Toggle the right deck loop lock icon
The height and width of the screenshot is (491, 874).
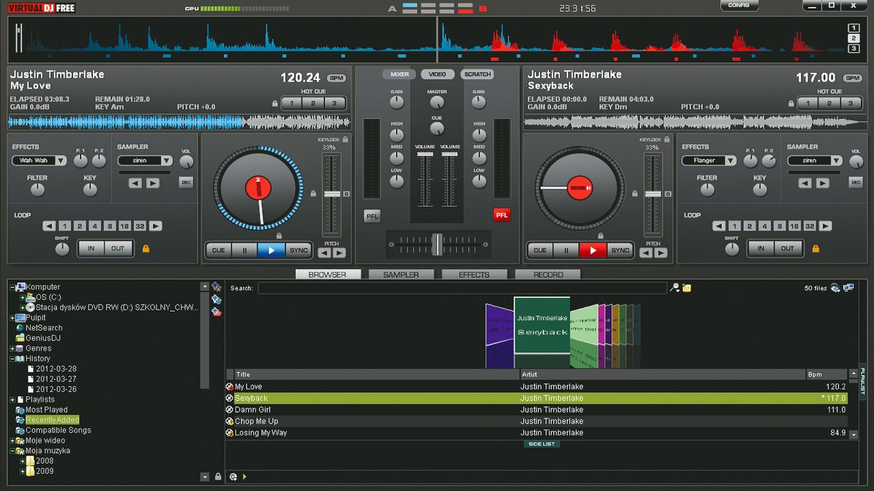[815, 249]
